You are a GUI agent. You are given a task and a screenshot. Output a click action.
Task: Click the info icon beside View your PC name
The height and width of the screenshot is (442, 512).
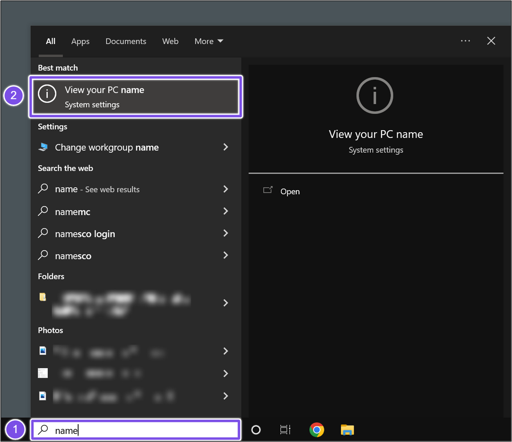click(x=47, y=94)
